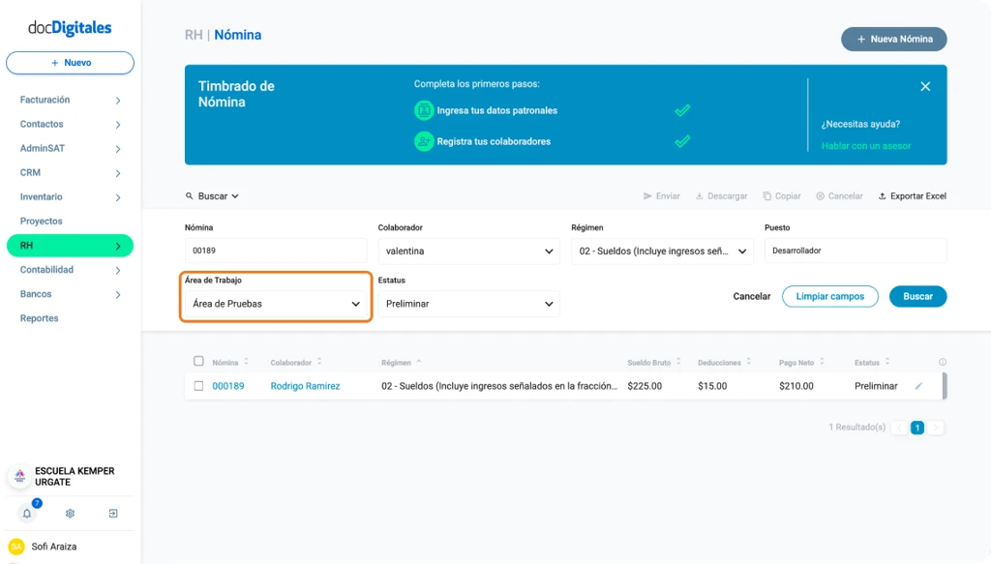The height and width of the screenshot is (564, 991).
Task: Expand the AdminSAT menu chevron
Action: [117, 149]
